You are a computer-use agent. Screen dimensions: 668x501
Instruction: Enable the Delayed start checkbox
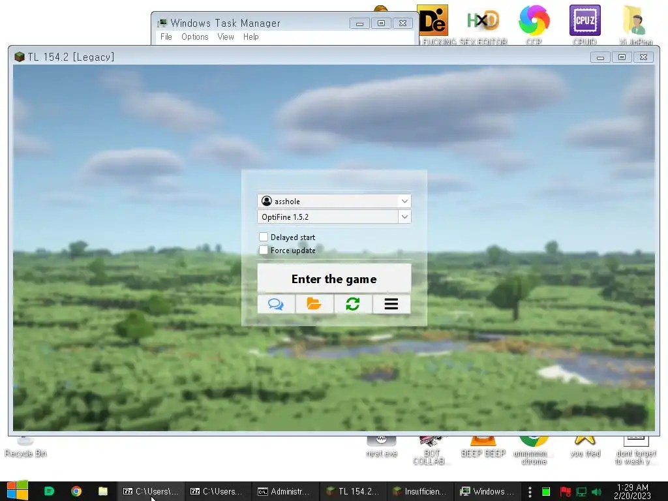pos(264,237)
